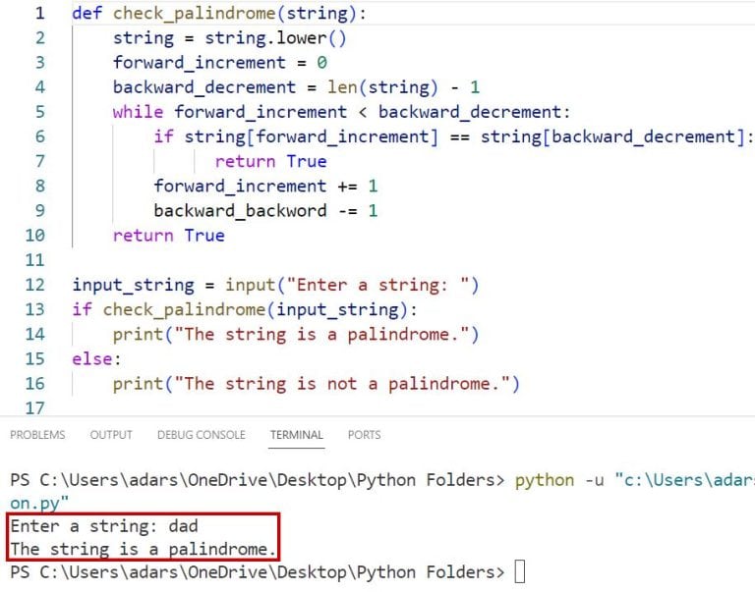Click line number 16 in gutter
Viewport: 755px width, 592px height.
pos(34,383)
